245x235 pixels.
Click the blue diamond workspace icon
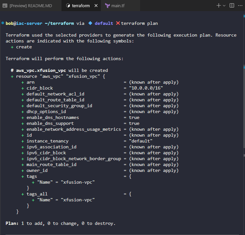point(90,23)
